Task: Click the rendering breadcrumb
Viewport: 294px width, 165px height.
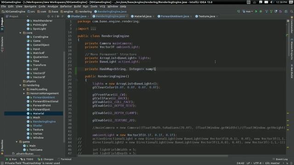Action: (84, 11)
